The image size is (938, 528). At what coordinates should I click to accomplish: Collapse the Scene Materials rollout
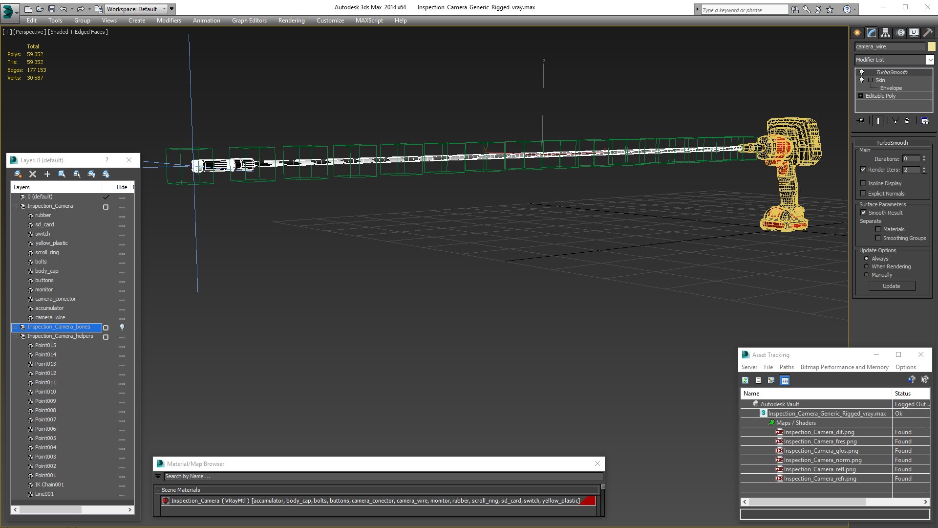[x=158, y=490]
